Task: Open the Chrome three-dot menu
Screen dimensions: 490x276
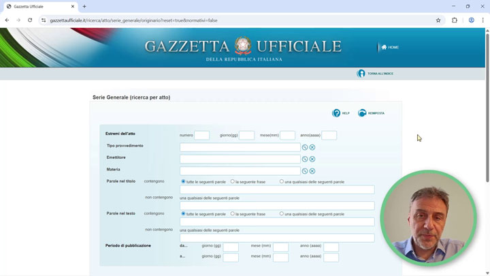Action: (x=483, y=20)
